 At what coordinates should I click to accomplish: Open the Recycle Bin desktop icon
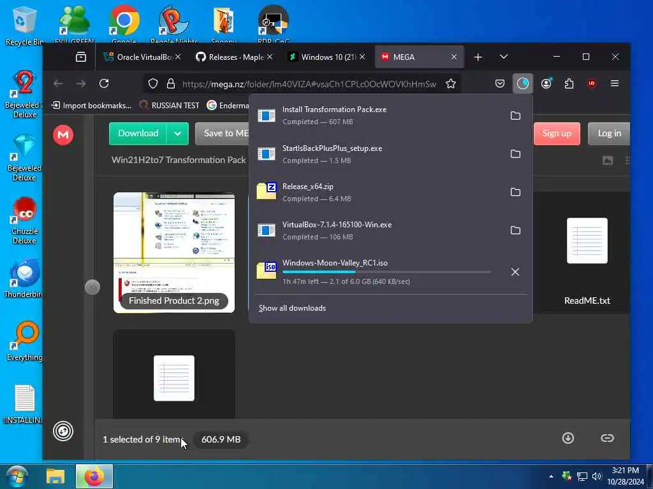click(x=24, y=25)
